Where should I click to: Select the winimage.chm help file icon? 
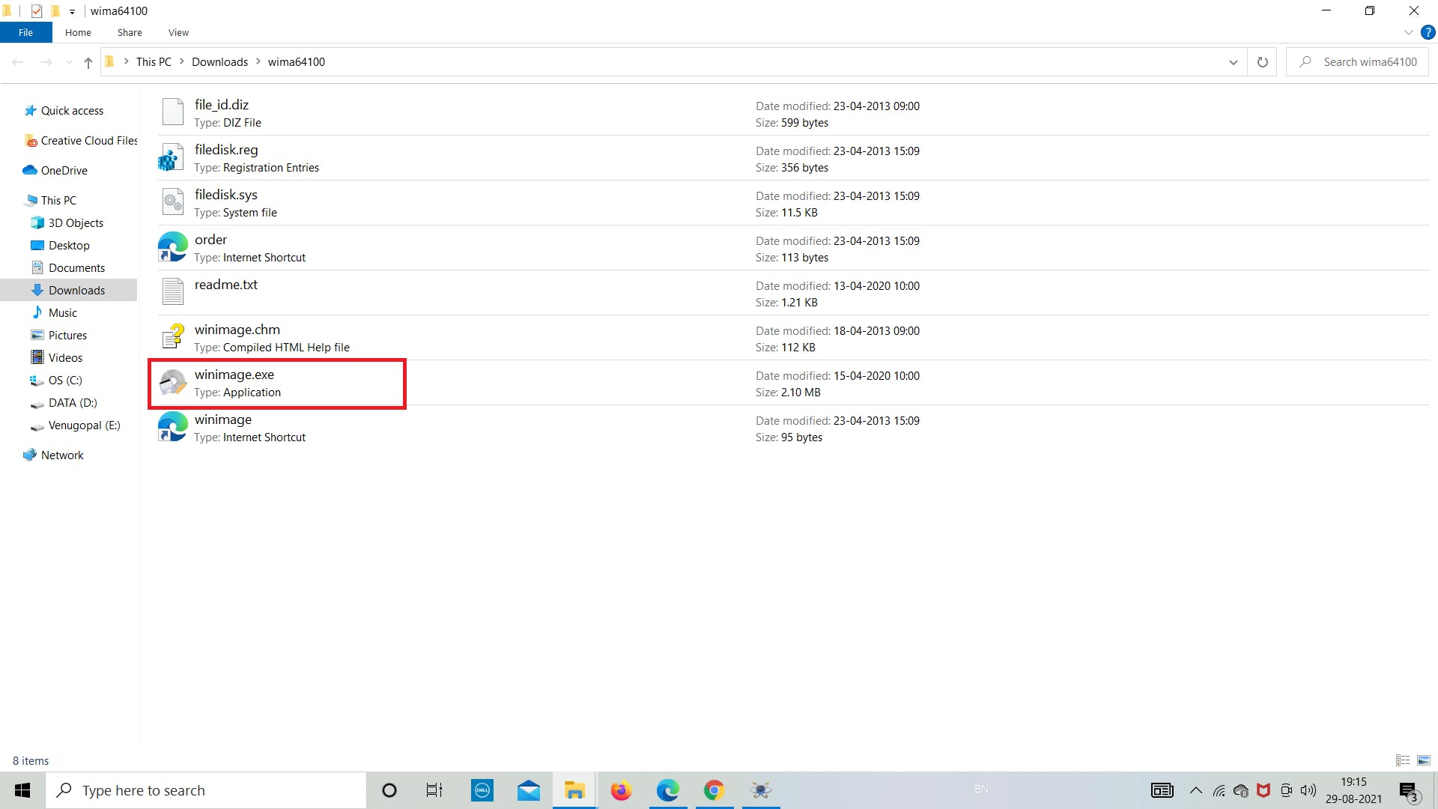173,337
